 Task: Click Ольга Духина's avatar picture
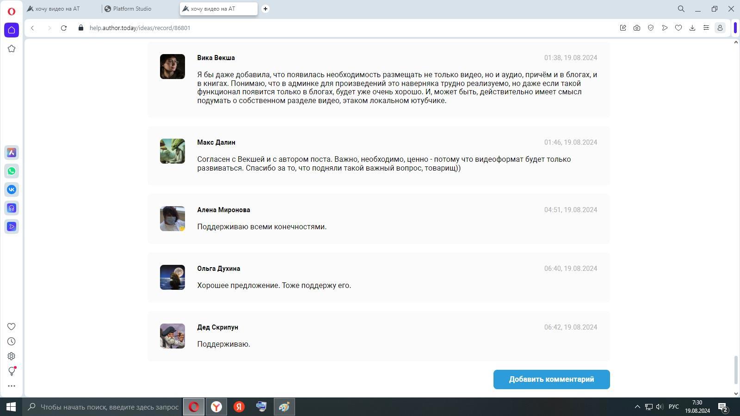[173, 277]
